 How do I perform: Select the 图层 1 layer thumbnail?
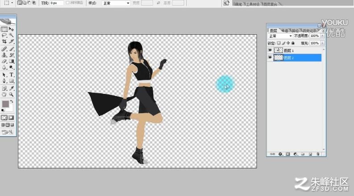click(x=279, y=50)
